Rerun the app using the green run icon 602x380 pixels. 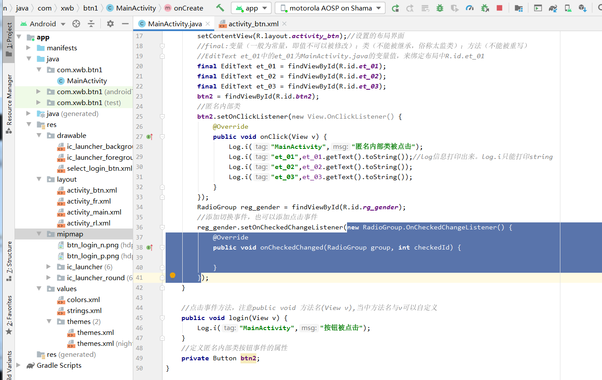click(395, 7)
